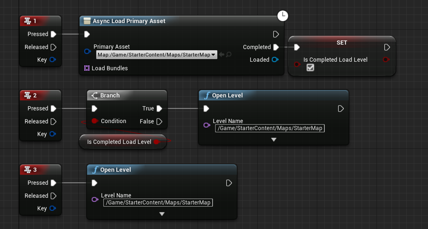
Task: Click the clock latent icon on Async Load node
Action: point(283,16)
